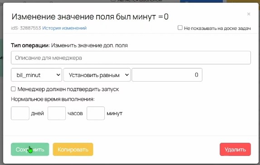Click the дней input box
260x165 pixels.
pyautogui.click(x=20, y=113)
